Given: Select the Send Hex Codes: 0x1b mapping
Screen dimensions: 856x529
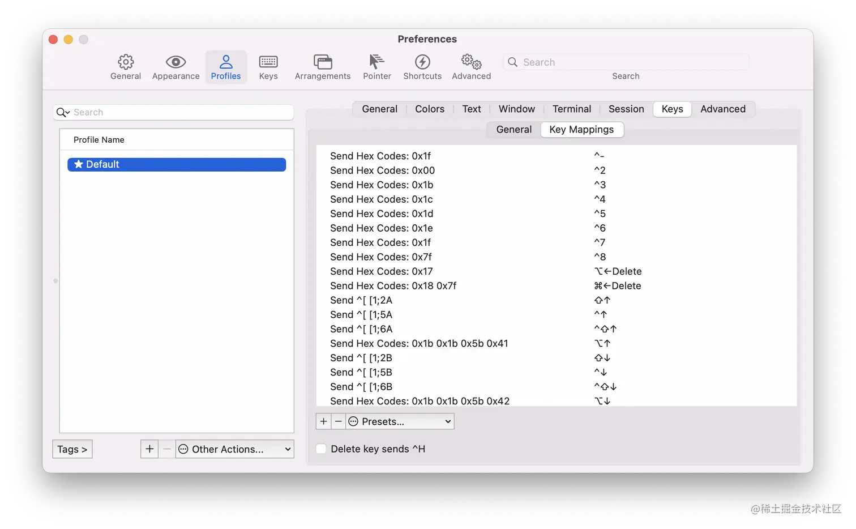Looking at the screenshot, I should pyautogui.click(x=557, y=185).
